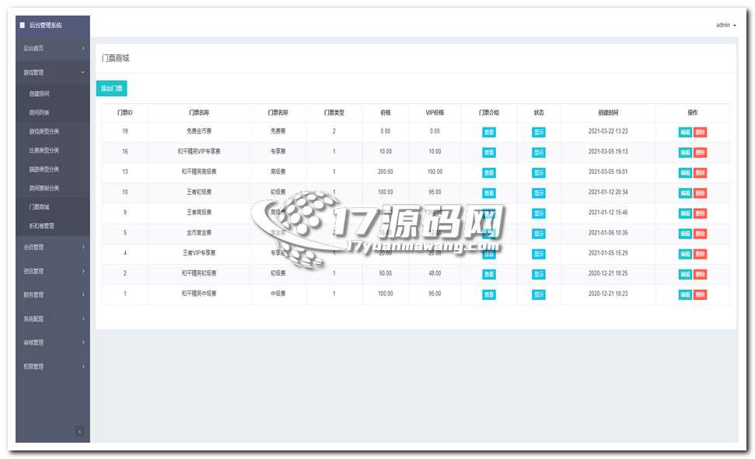Expand the 会员管理 sidebar section
The width and height of the screenshot is (755, 459).
[x=52, y=248]
